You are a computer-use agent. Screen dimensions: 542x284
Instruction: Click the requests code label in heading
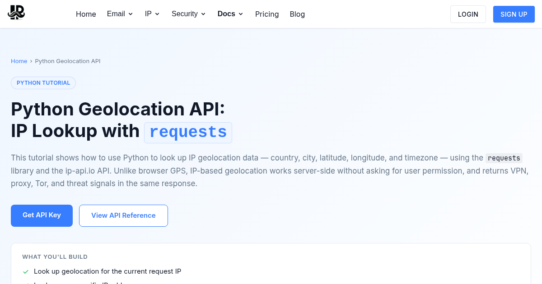188,132
